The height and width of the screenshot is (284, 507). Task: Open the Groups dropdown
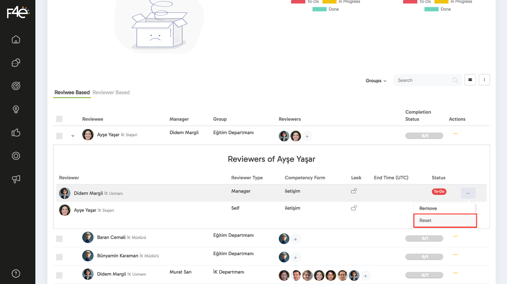click(x=376, y=81)
